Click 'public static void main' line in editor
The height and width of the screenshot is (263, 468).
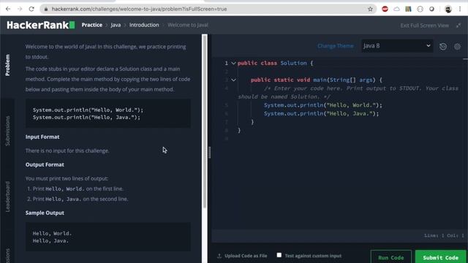tap(317, 80)
